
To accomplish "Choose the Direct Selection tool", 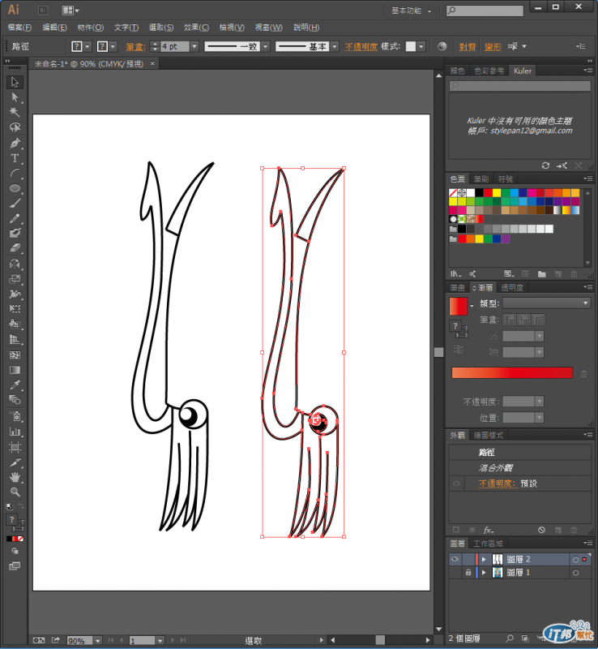I will click(x=15, y=97).
